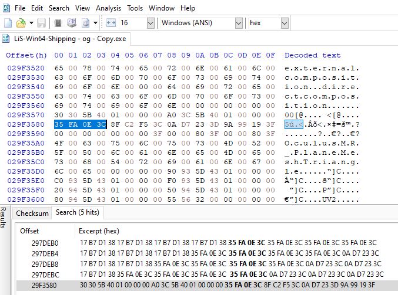
Task: Click row offset 029F3570
Action: point(26,115)
